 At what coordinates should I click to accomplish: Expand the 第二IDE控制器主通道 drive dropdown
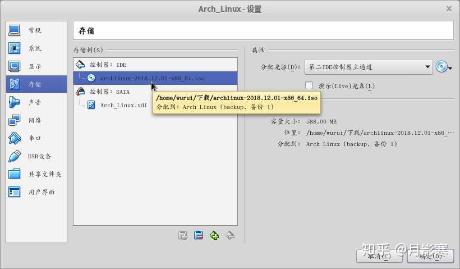(369, 67)
